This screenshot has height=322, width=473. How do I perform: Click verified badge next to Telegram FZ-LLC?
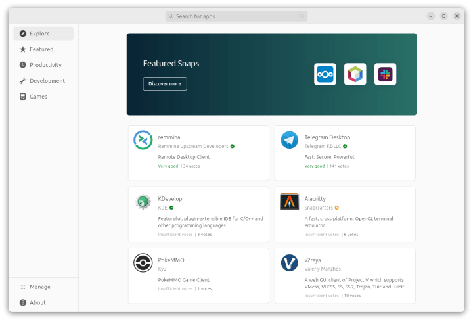345,146
